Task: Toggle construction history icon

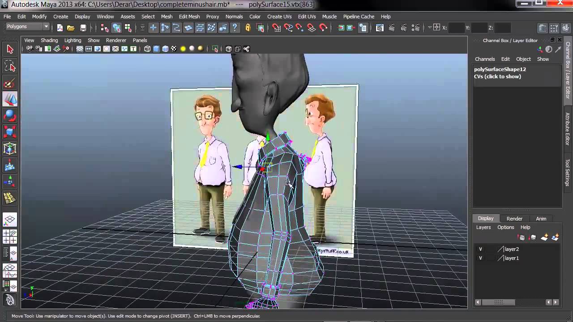Action: pos(363,28)
